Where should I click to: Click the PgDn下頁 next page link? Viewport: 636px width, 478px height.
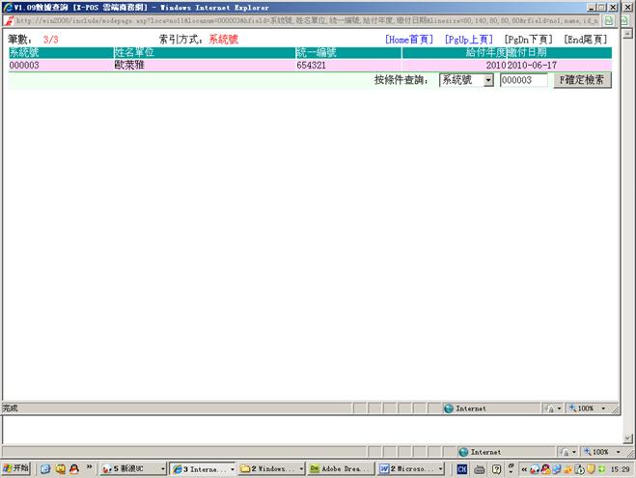pyautogui.click(x=528, y=40)
